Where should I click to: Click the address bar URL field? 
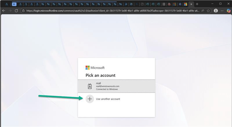110,10
